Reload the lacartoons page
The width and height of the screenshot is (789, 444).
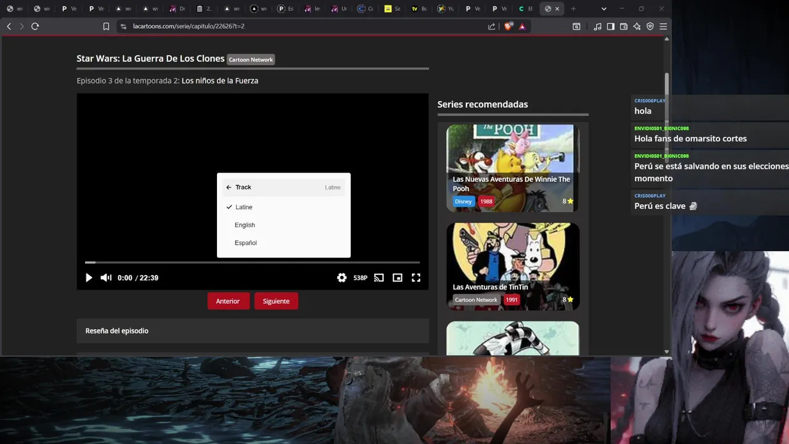(x=35, y=27)
